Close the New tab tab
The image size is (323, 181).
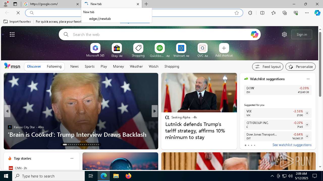[x=138, y=4]
